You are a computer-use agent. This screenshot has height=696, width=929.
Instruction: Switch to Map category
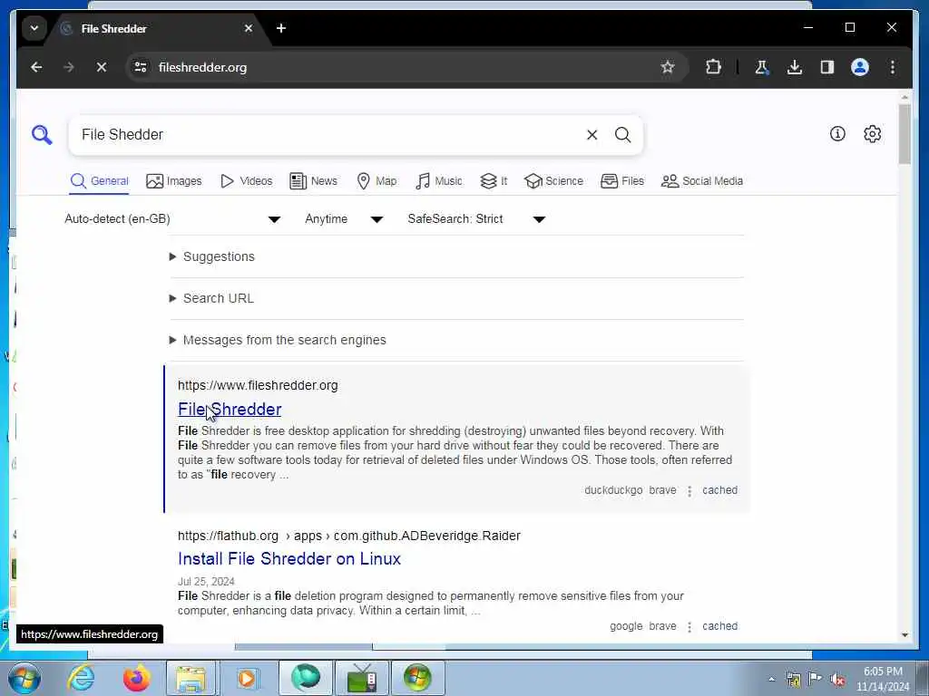click(x=376, y=181)
